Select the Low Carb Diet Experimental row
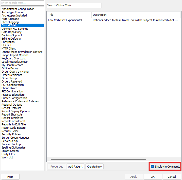The height and width of the screenshot is (180, 182). [x=65, y=20]
